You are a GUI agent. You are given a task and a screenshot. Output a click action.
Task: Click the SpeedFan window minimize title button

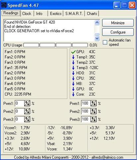point(117,5)
